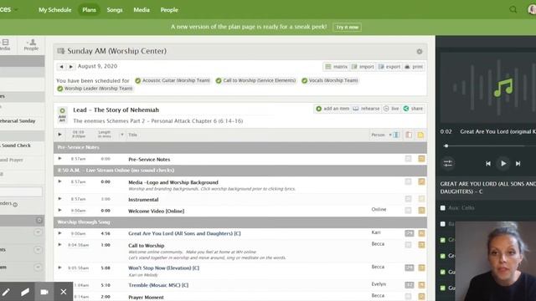
Task: Open the Plans tab
Action: [89, 10]
